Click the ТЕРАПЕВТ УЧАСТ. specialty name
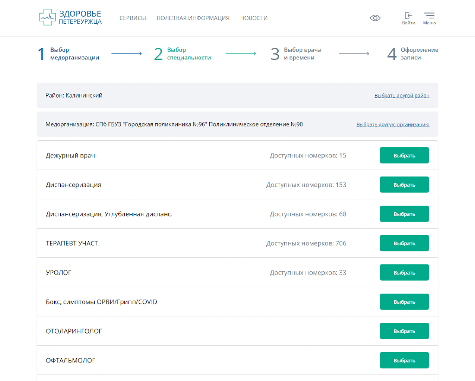 [73, 243]
